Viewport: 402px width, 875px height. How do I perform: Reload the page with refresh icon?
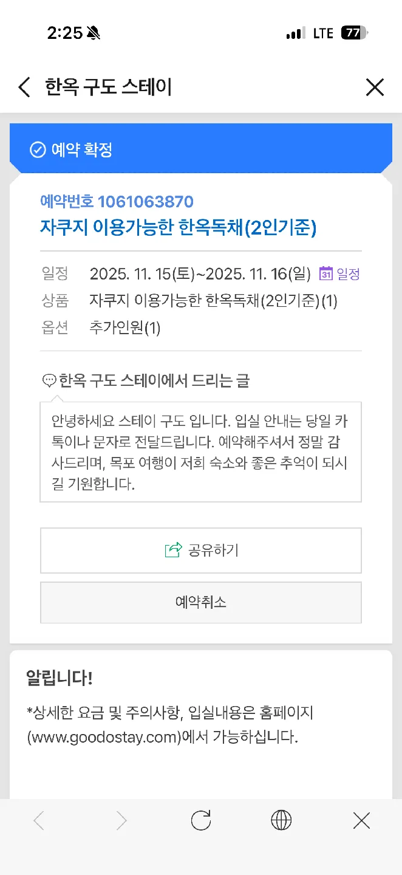[x=201, y=821]
